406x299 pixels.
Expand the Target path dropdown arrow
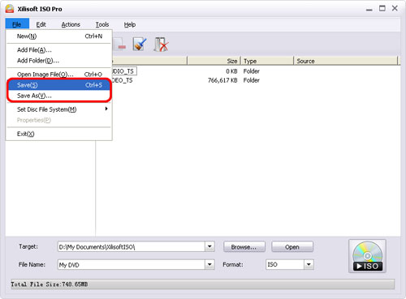[209, 246]
